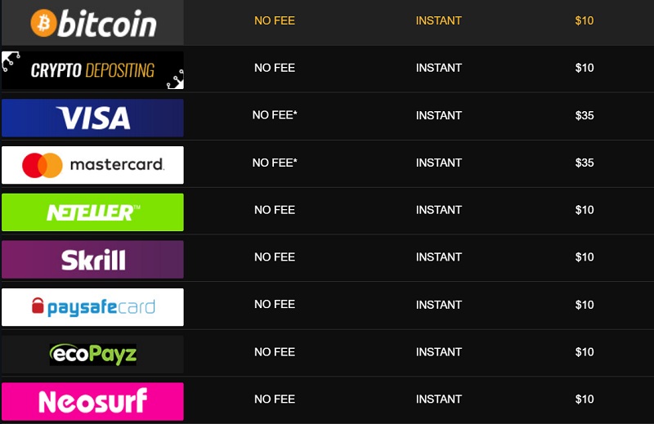
Task: Click the yellow INSTANT Bitcoin text
Action: pyautogui.click(x=438, y=20)
